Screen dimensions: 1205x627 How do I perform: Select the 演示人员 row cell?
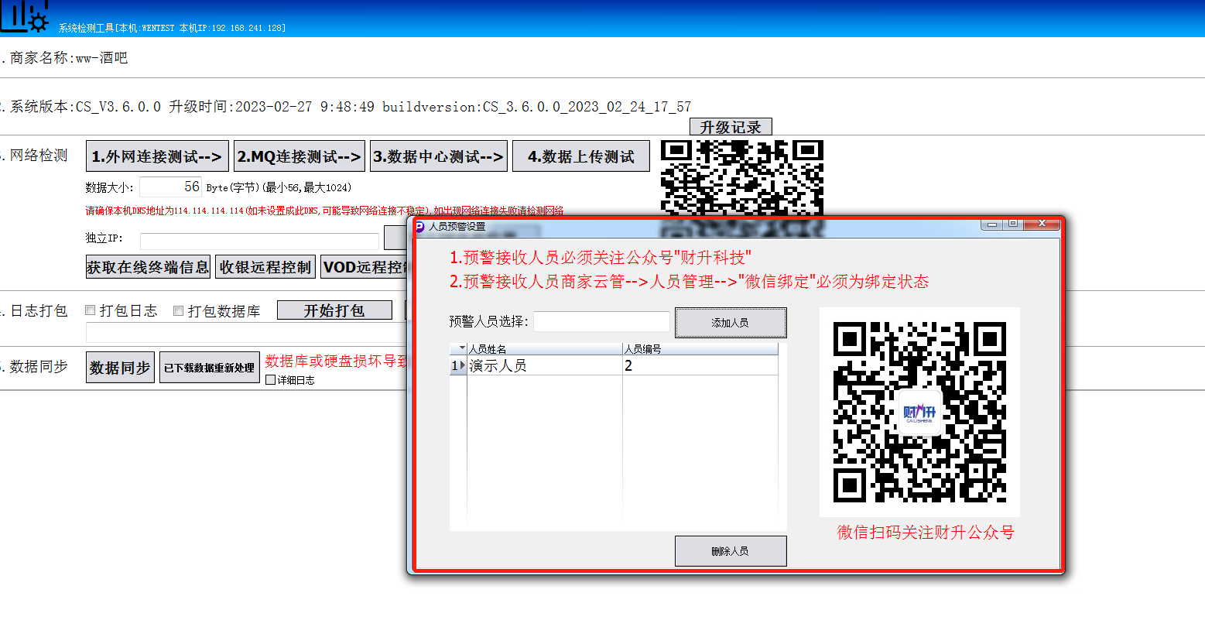[x=545, y=365]
